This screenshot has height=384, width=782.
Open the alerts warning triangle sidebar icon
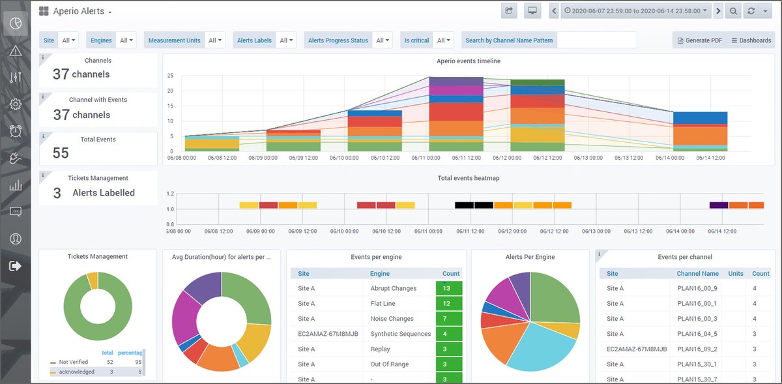point(16,52)
